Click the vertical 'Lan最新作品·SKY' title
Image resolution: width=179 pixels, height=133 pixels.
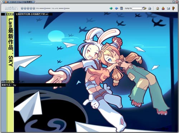[11, 42]
